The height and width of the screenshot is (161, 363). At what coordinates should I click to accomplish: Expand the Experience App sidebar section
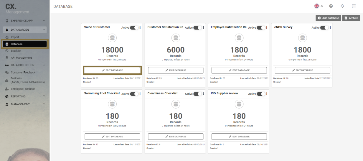coord(25,21)
